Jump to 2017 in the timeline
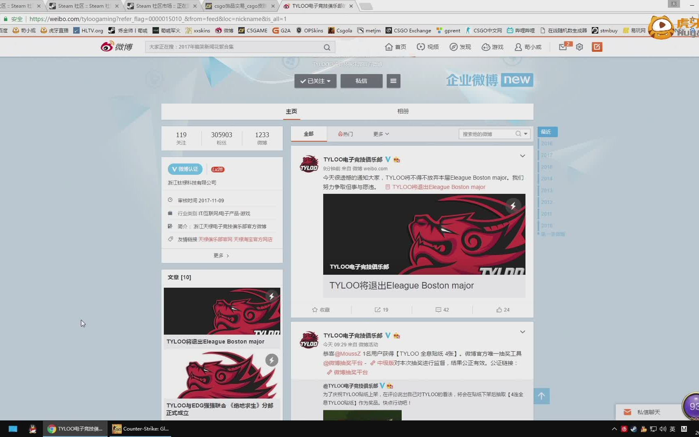The height and width of the screenshot is (437, 699). pos(546,155)
